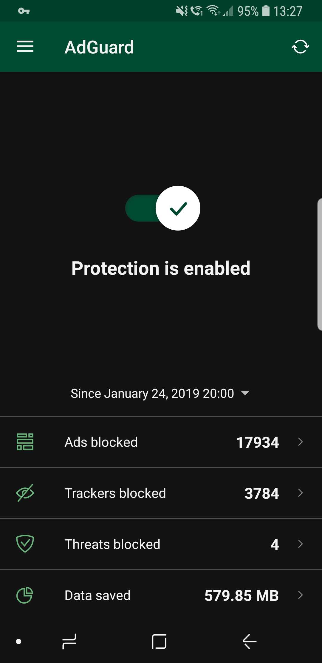Tap the Since January 24, 2019 text
The height and width of the screenshot is (663, 322).
click(x=152, y=393)
